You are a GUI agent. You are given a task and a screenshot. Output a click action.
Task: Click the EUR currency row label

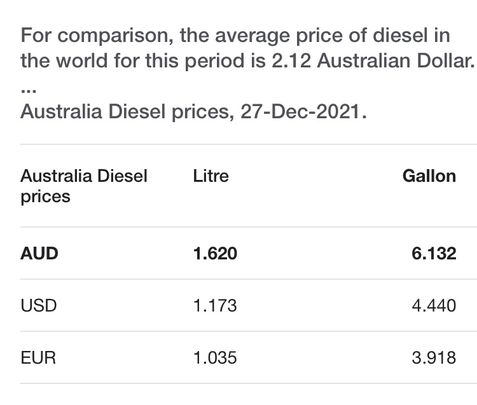pos(38,358)
